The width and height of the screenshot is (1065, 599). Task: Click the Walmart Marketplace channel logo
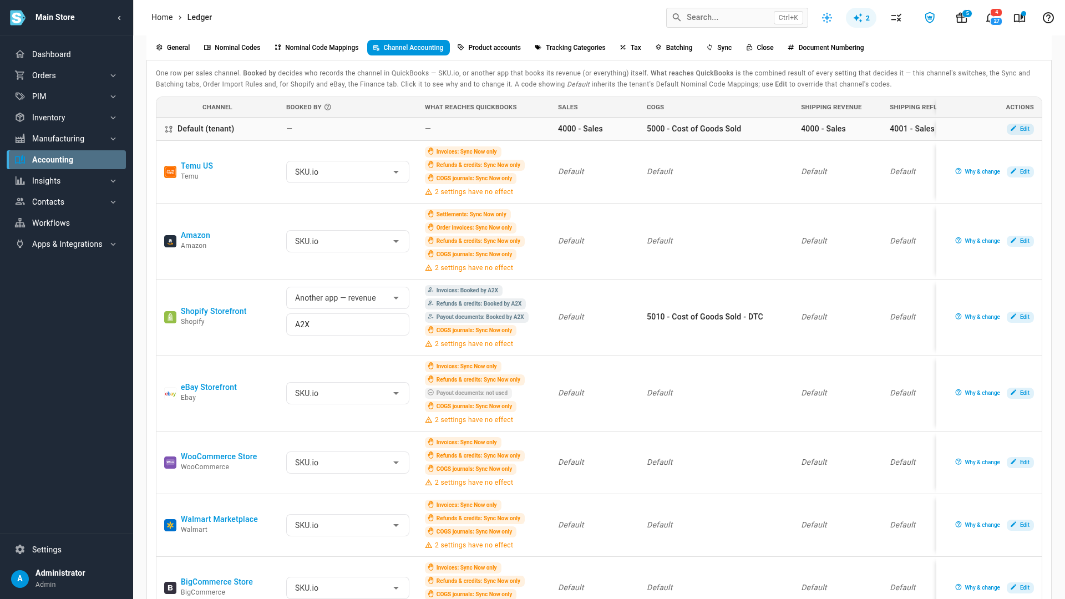click(170, 525)
